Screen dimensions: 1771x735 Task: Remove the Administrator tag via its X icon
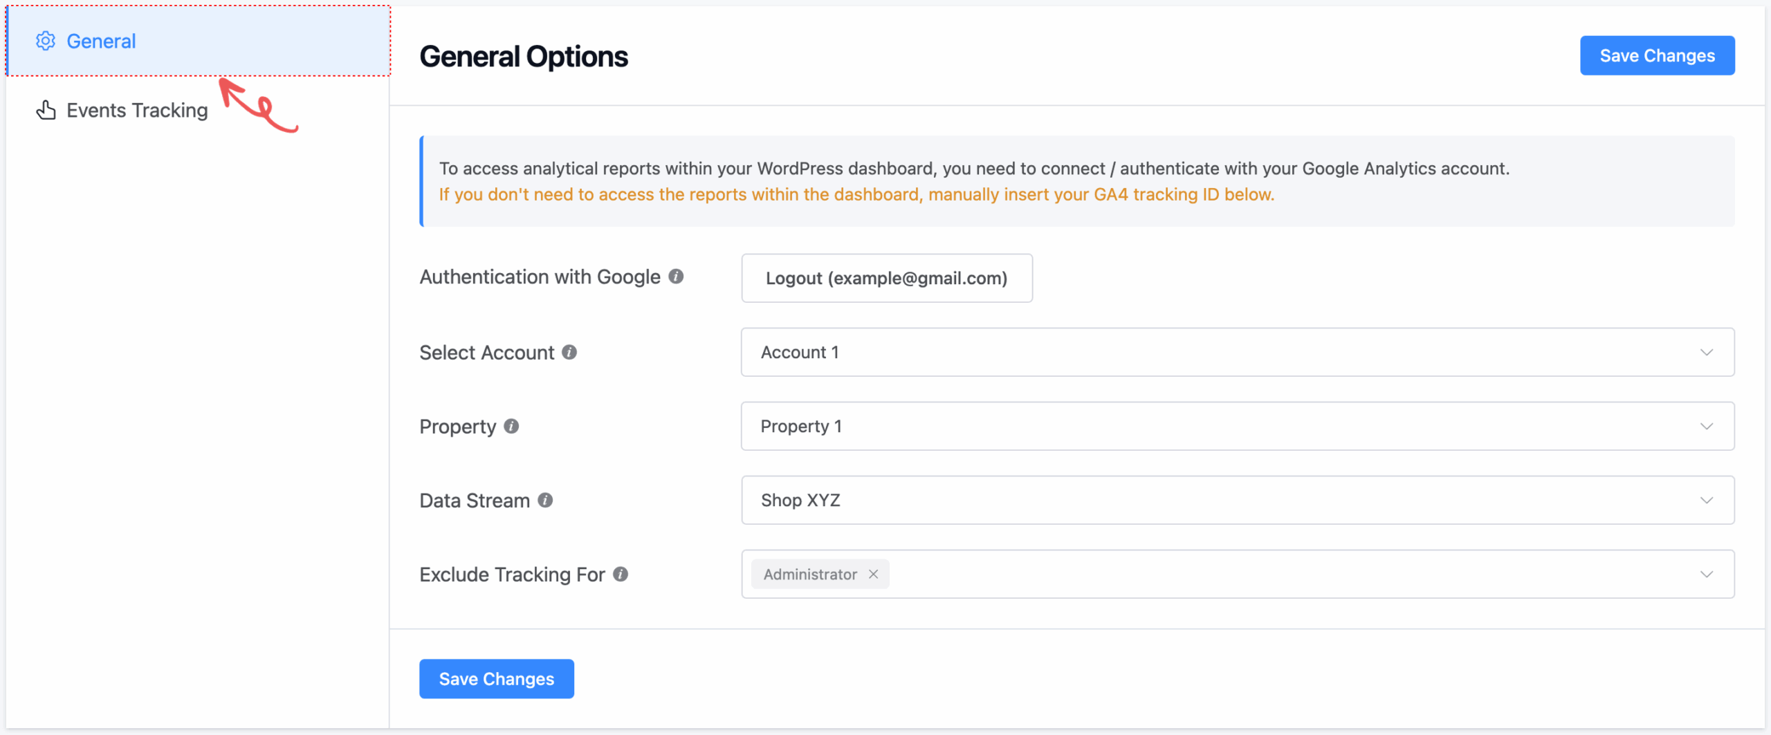pyautogui.click(x=873, y=573)
